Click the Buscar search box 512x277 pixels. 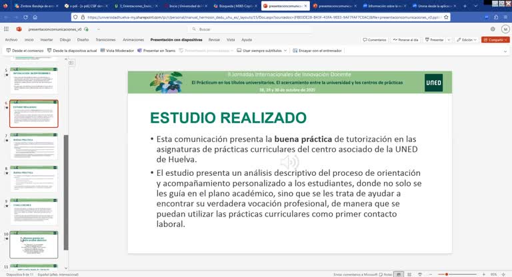click(250, 29)
